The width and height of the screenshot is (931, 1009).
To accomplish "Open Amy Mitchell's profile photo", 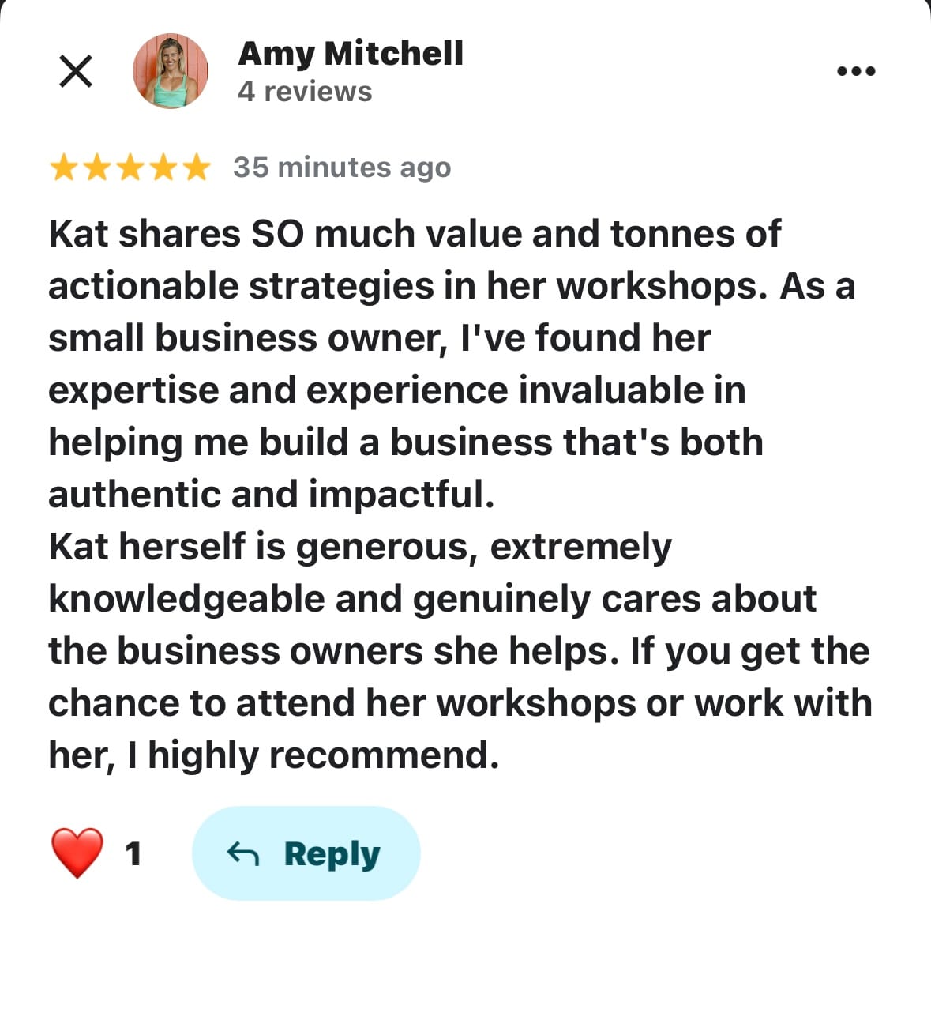I will tap(171, 71).
